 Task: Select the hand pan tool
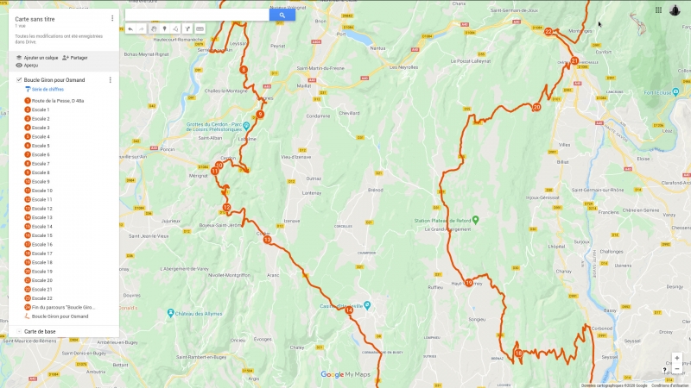point(154,29)
